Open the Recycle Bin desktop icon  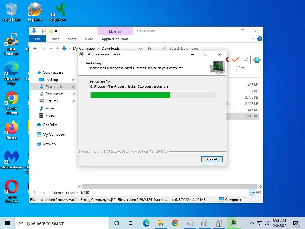coord(11,12)
